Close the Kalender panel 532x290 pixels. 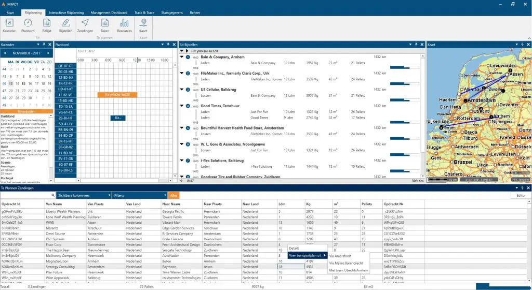(49, 45)
